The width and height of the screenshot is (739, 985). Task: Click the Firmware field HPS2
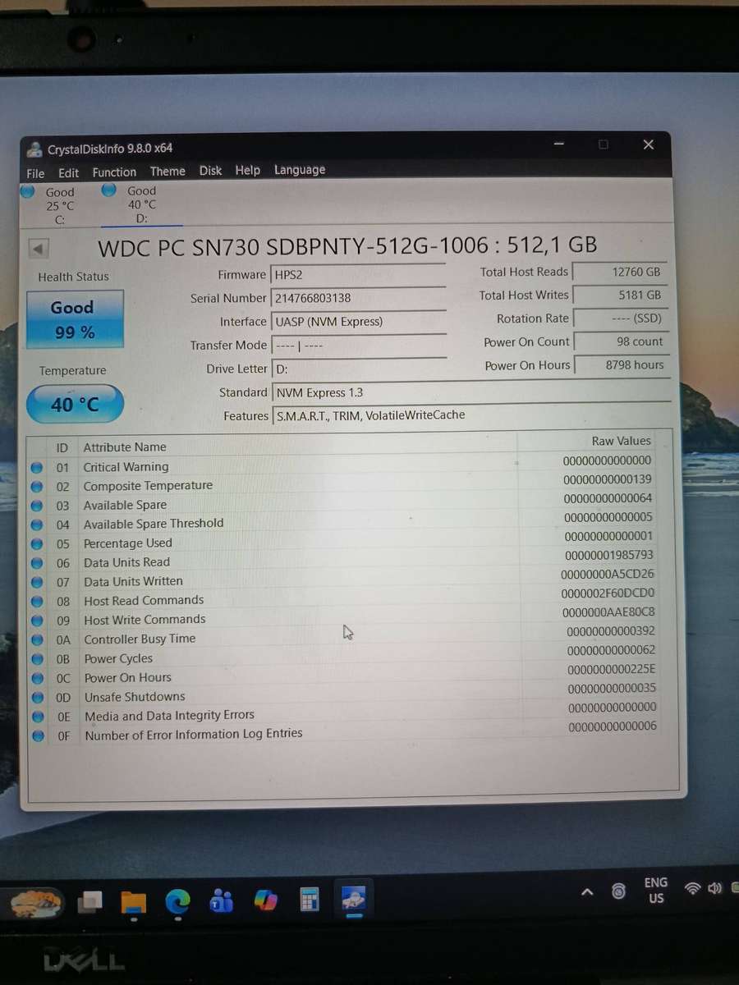(358, 275)
